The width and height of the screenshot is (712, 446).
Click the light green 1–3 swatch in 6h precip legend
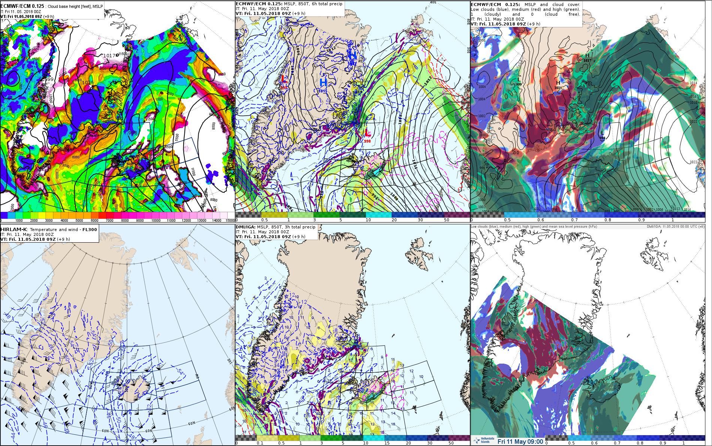click(x=301, y=215)
